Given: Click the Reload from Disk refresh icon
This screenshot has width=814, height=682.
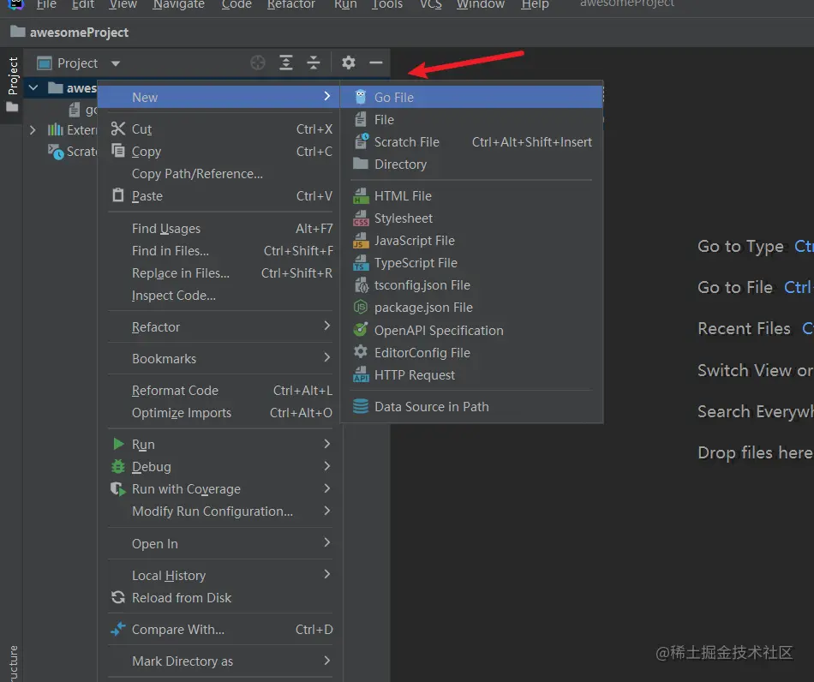Looking at the screenshot, I should [118, 597].
